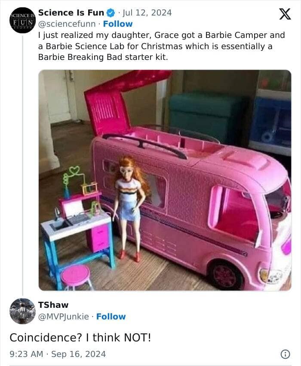
Task: Open the @MVPJunkie handle link
Action: tap(64, 316)
